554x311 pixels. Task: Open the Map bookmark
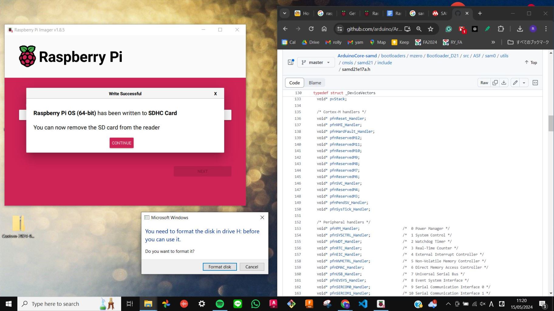tap(378, 42)
